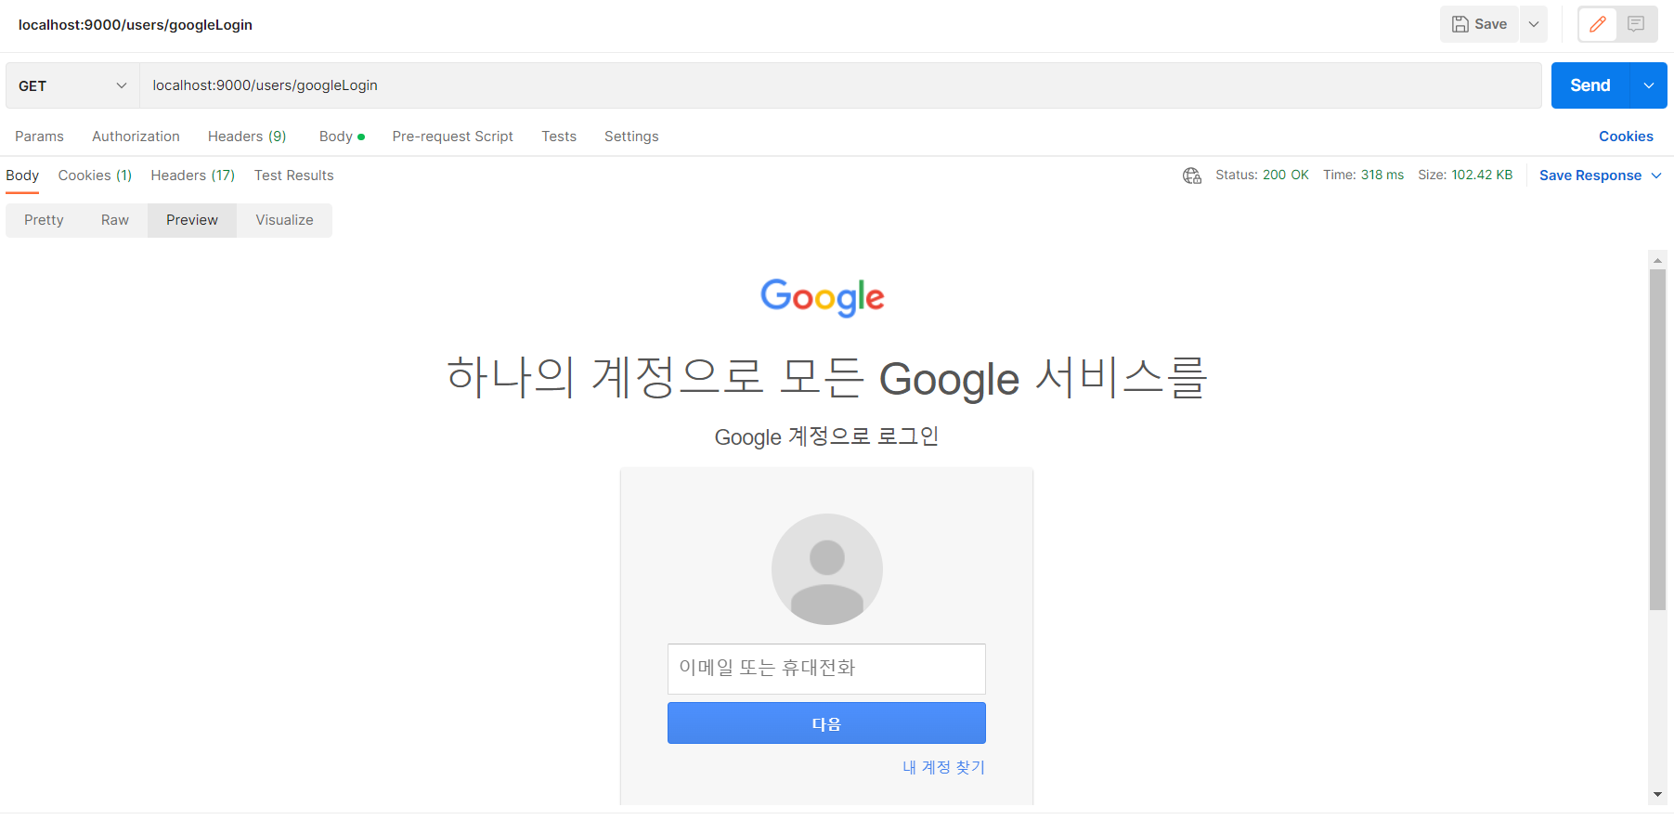Image resolution: width=1674 pixels, height=820 pixels.
Task: Click the Google logo in preview
Action: click(x=823, y=297)
